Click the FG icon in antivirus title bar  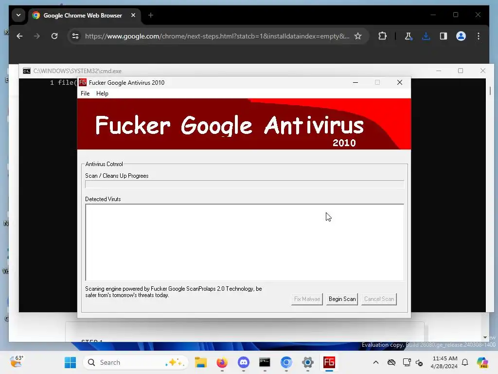pyautogui.click(x=83, y=82)
